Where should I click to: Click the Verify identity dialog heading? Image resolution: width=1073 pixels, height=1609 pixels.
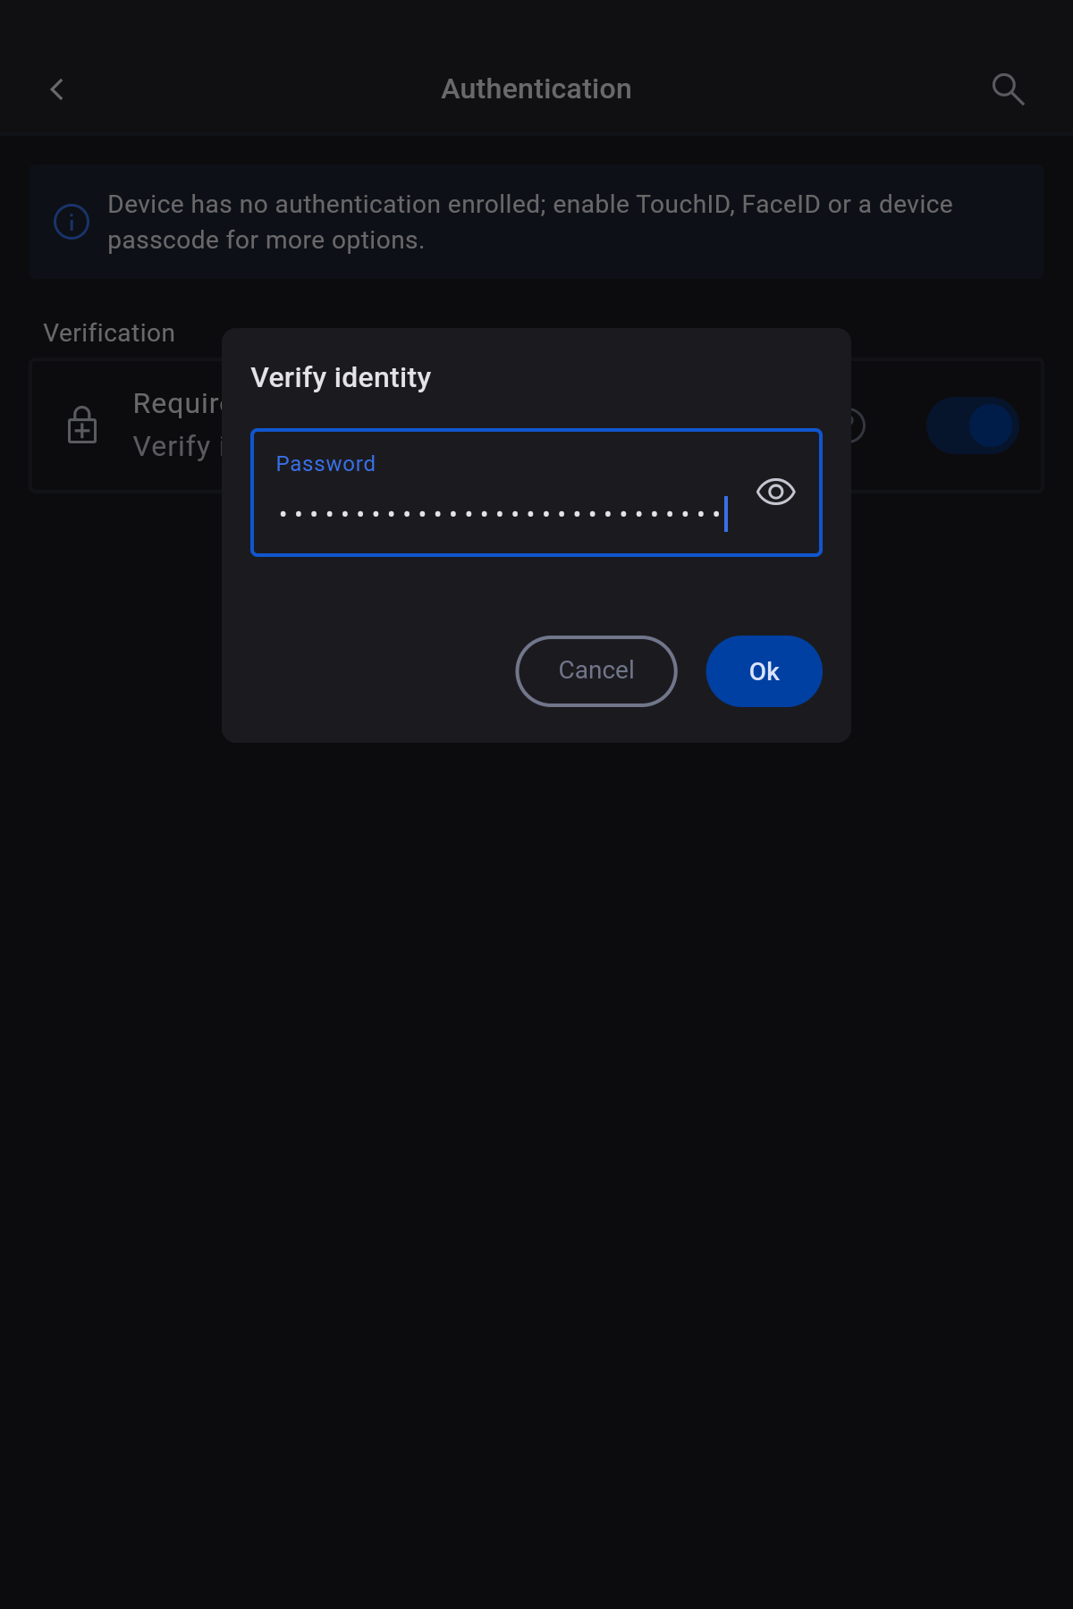click(x=341, y=377)
